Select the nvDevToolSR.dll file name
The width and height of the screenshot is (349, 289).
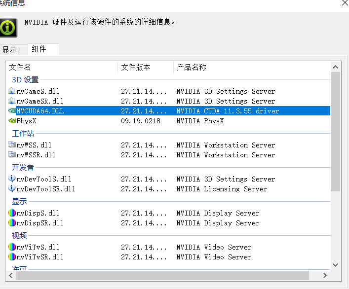46,189
